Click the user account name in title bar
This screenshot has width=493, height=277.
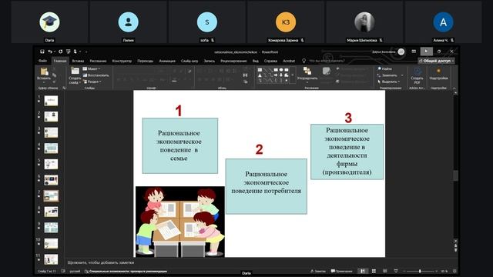click(384, 52)
